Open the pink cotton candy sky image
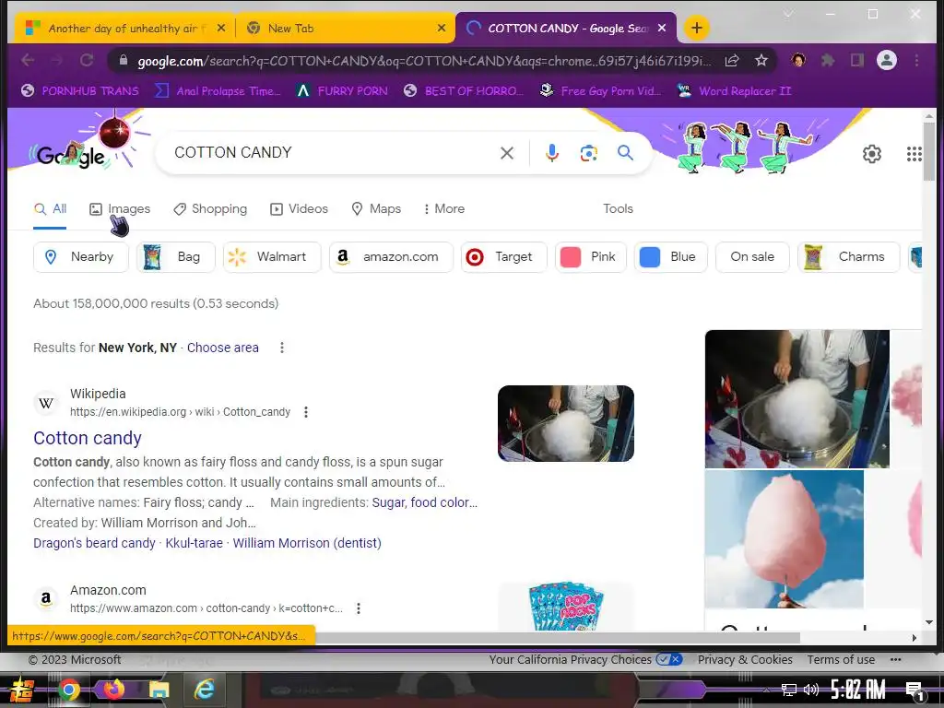This screenshot has width=944, height=708. coord(784,539)
